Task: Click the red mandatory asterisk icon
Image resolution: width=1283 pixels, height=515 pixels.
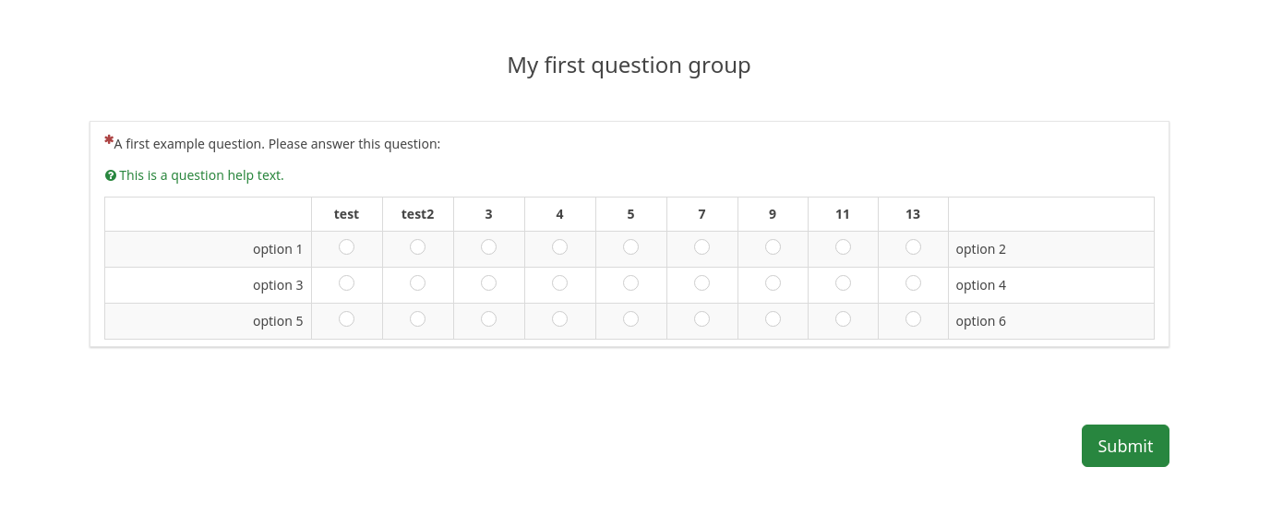Action: coord(109,139)
